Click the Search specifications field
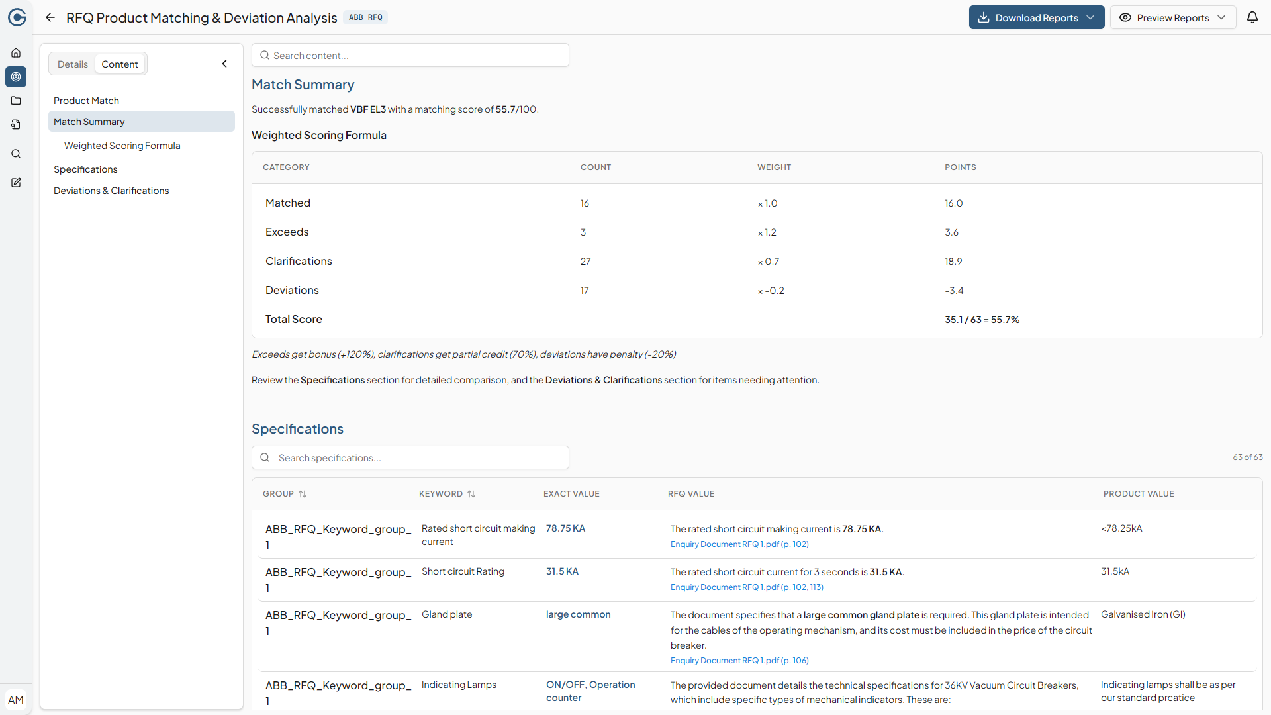The image size is (1271, 715). pos(410,458)
